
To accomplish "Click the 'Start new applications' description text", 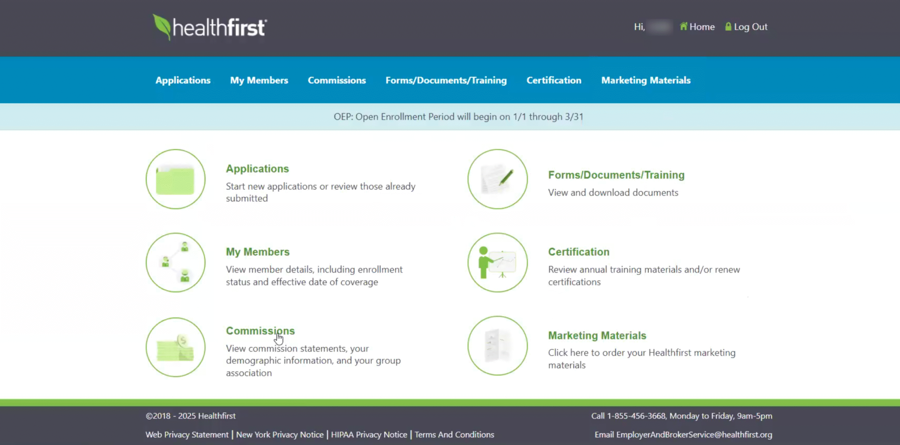I will 320,192.
